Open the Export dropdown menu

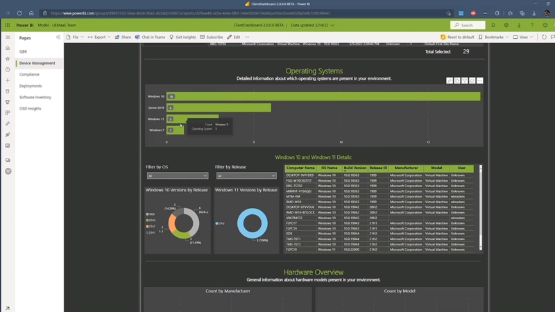click(x=99, y=37)
